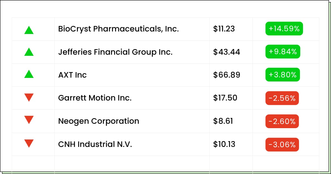
Task: Click the green up arrow beside BioCryst Pharmaceuticals
Action: pos(29,30)
